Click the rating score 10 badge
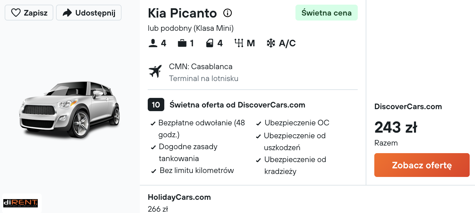Screen dimensions: 475x213 pyautogui.click(x=156, y=105)
